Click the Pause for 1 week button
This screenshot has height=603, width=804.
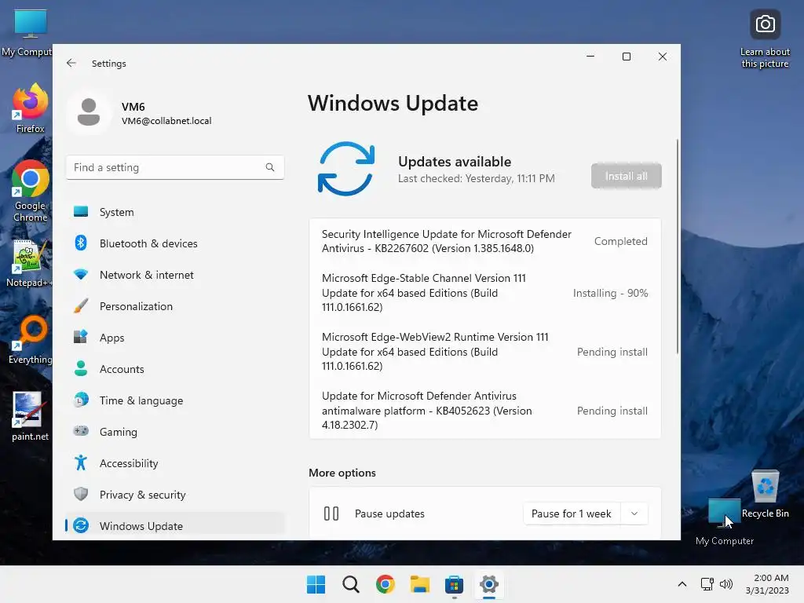572,513
